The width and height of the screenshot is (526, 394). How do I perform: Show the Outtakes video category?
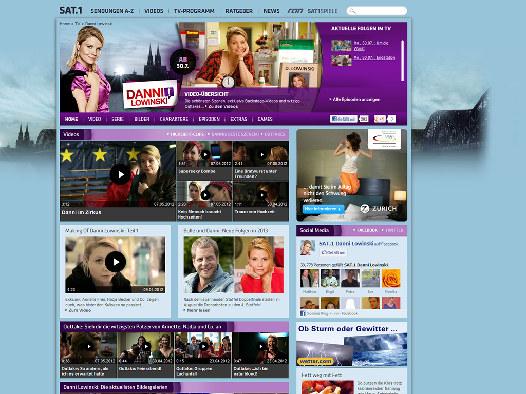coord(273,134)
